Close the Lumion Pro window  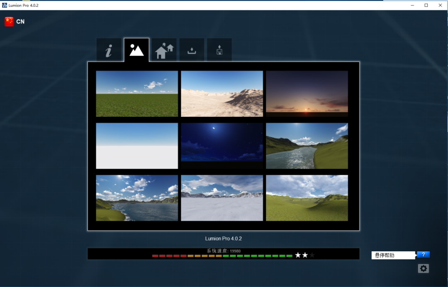click(x=440, y=5)
